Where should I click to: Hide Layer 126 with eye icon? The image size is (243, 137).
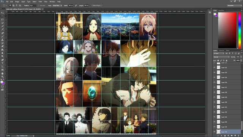(215, 132)
